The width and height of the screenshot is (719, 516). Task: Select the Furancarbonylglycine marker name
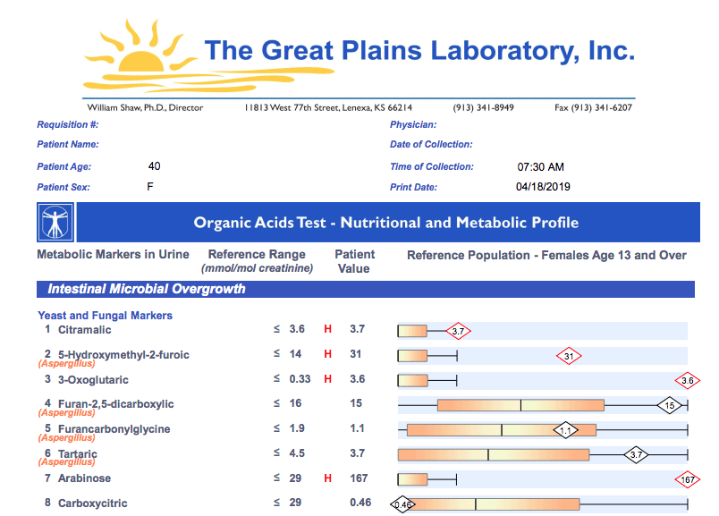click(114, 429)
